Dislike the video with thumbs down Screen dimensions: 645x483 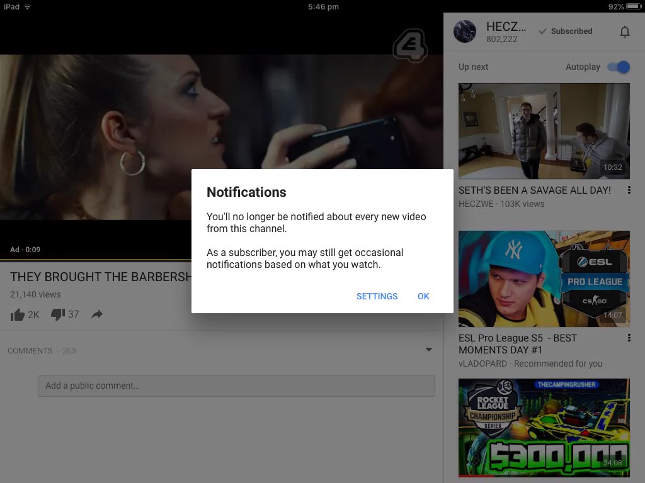coord(57,314)
